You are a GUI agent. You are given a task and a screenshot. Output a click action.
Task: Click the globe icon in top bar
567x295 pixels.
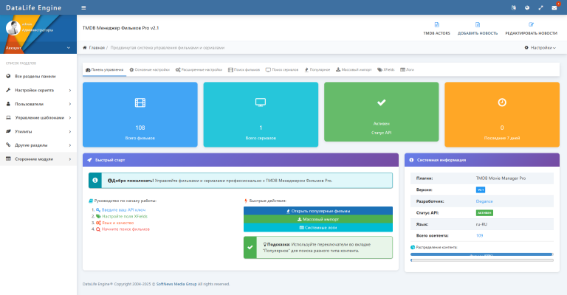click(x=527, y=7)
